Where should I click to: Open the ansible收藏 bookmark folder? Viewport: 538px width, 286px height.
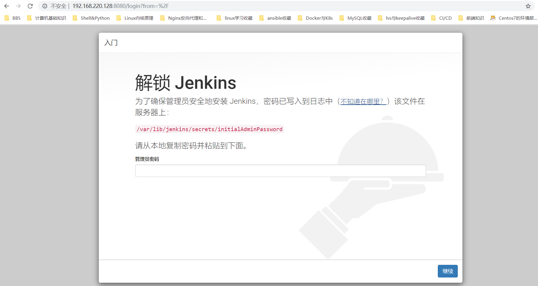(275, 18)
